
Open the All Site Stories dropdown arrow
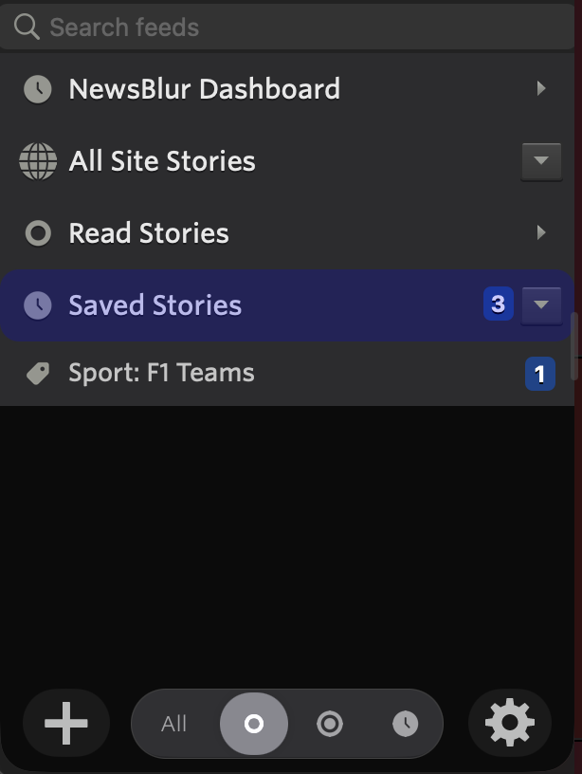click(541, 161)
